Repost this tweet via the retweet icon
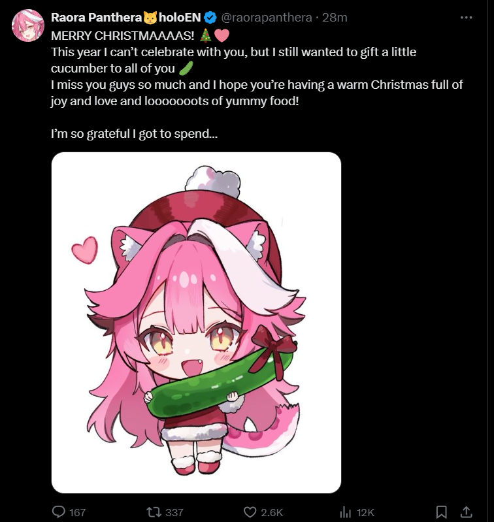The height and width of the screenshot is (522, 494). [154, 512]
